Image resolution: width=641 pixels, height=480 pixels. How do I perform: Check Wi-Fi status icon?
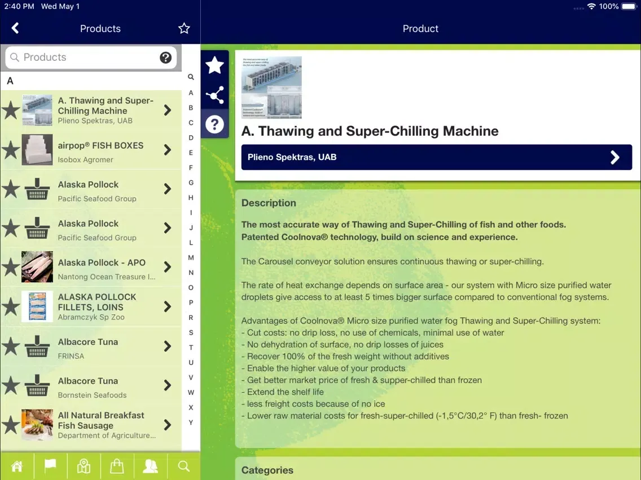pos(591,7)
